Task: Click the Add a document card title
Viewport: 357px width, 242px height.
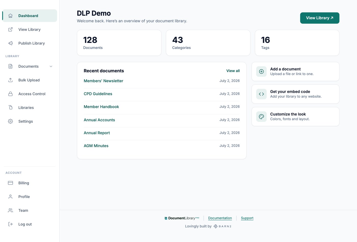Action: pyautogui.click(x=285, y=69)
